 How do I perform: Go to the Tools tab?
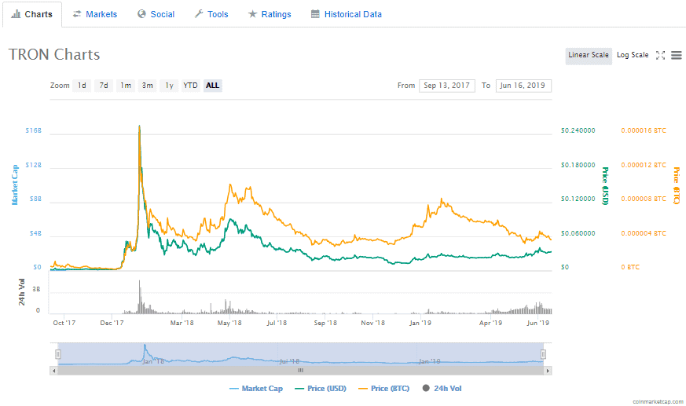point(211,14)
